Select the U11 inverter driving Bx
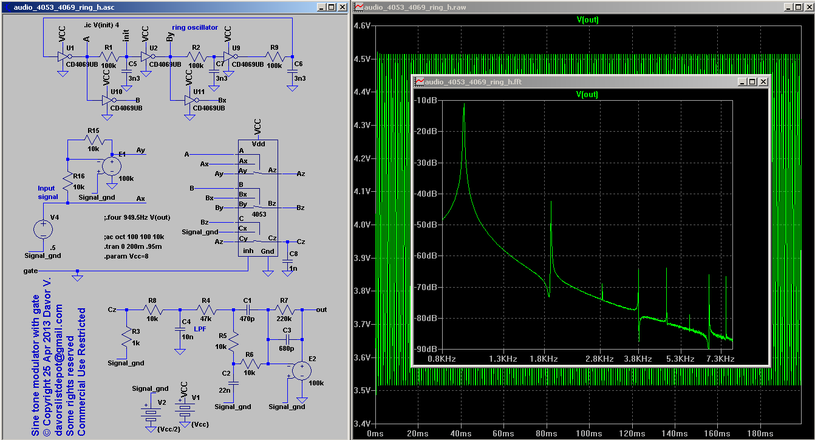815x440 pixels. (190, 100)
